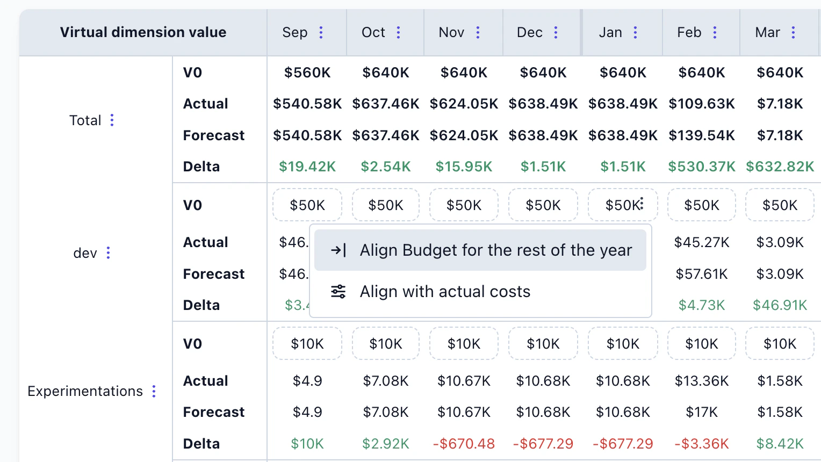This screenshot has height=462, width=821.
Task: Open the Jan column header dropdown
Action: [x=635, y=32]
